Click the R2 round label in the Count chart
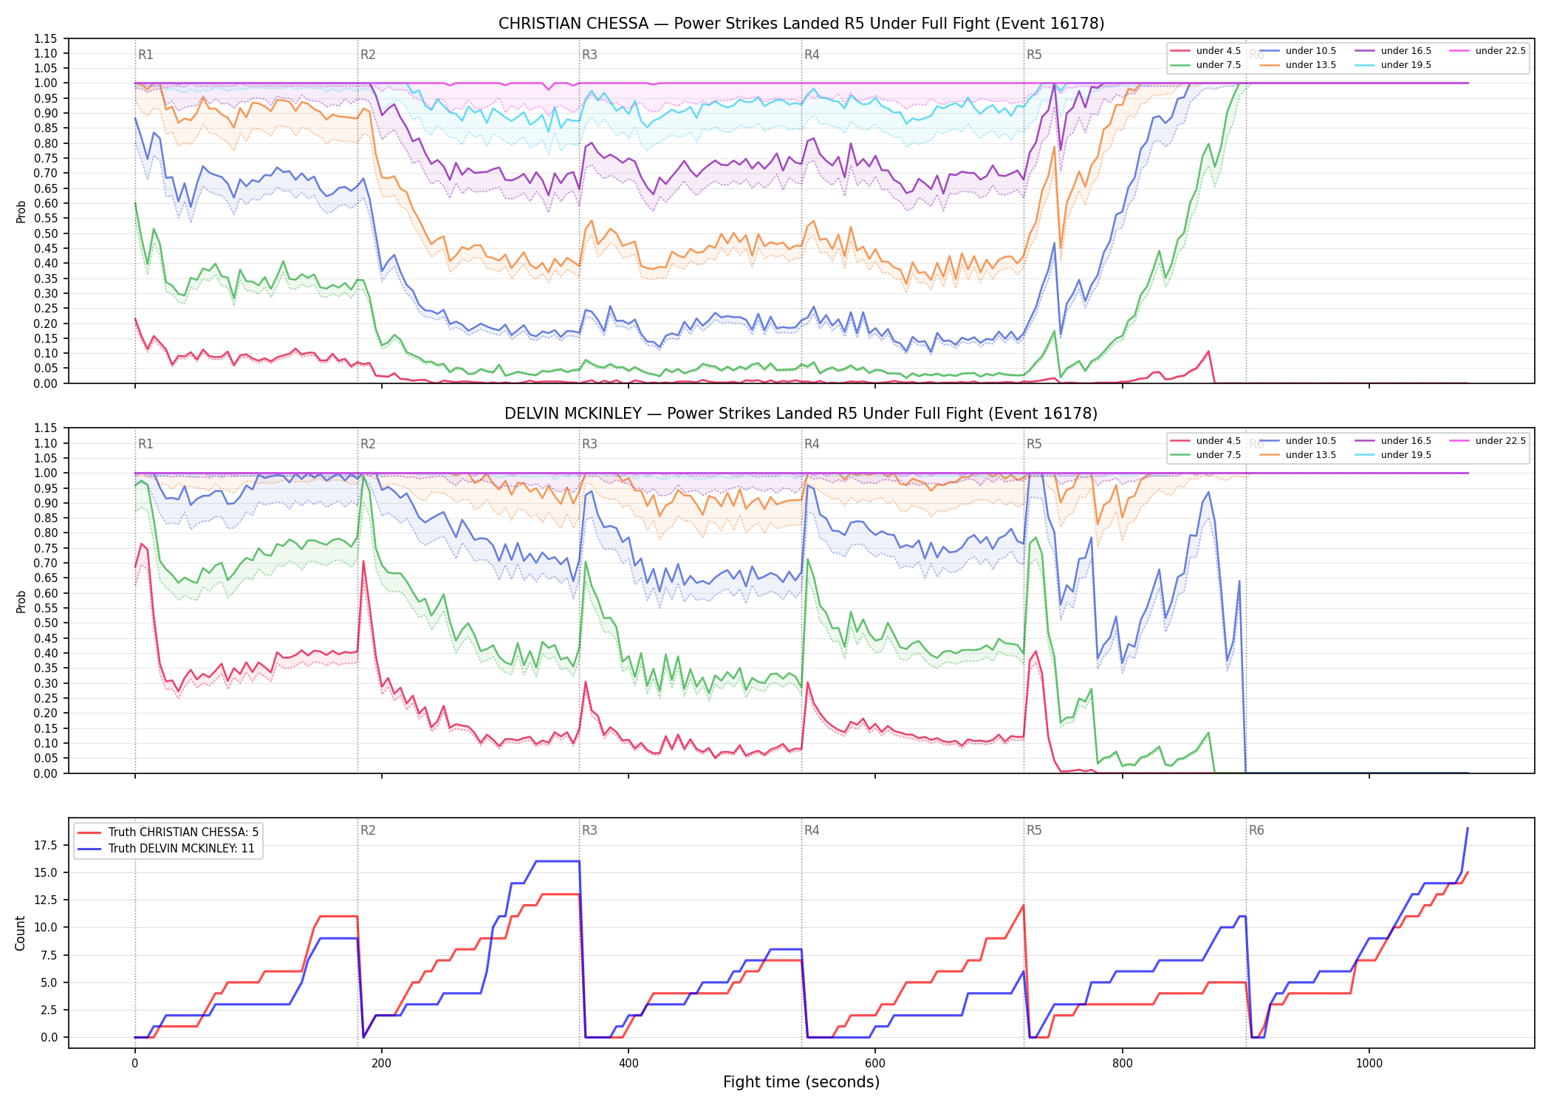Image resolution: width=1551 pixels, height=1108 pixels. (x=368, y=830)
